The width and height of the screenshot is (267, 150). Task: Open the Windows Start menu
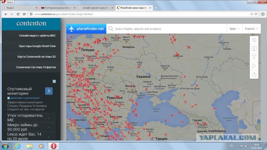5,146
